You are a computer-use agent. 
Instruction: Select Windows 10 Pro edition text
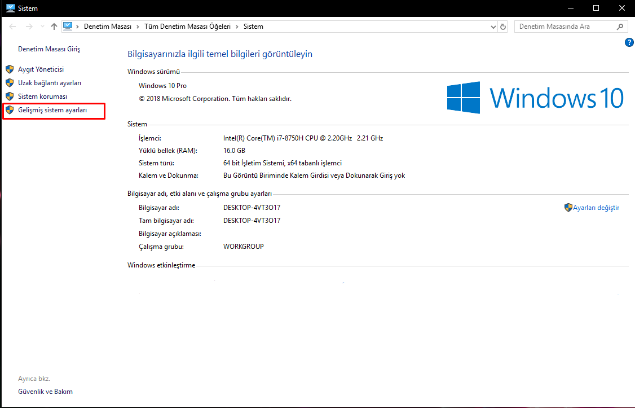tap(162, 85)
